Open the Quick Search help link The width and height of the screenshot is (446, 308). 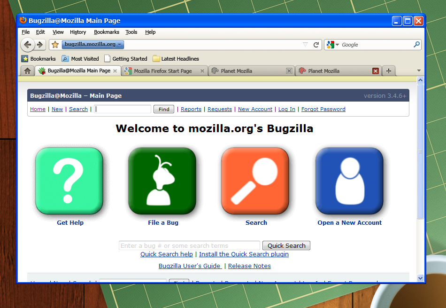click(x=167, y=254)
